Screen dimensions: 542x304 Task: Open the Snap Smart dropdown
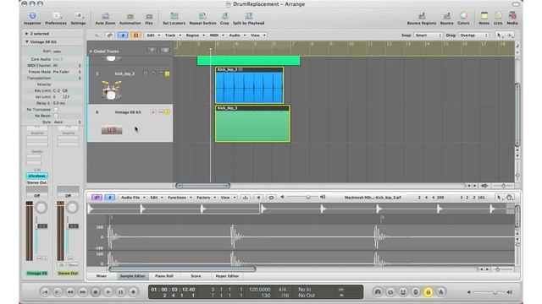[428, 35]
